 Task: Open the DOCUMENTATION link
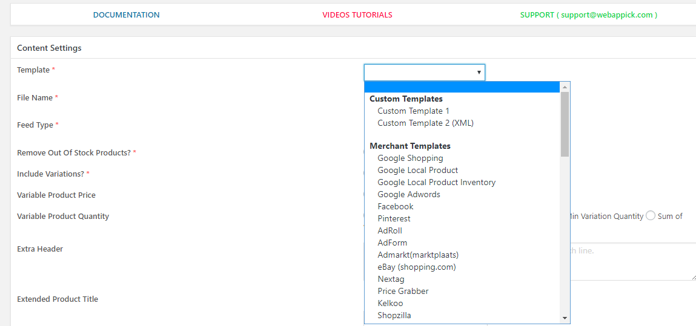[126, 15]
